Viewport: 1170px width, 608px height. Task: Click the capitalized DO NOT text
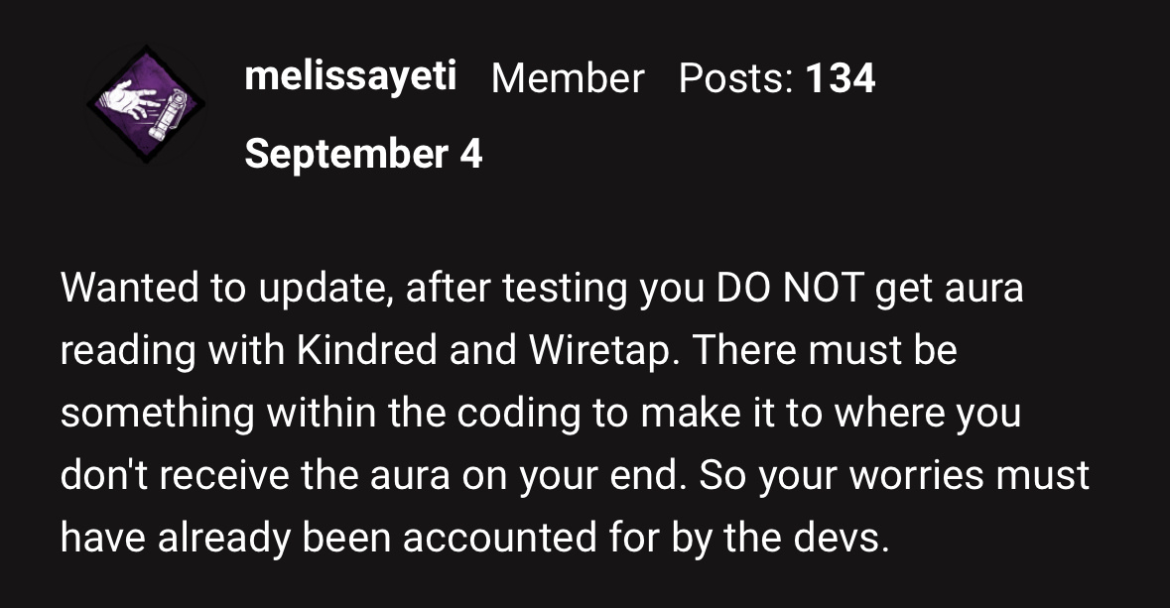790,288
